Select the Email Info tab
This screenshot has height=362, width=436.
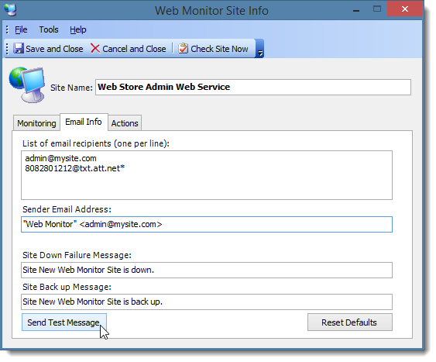pos(84,122)
